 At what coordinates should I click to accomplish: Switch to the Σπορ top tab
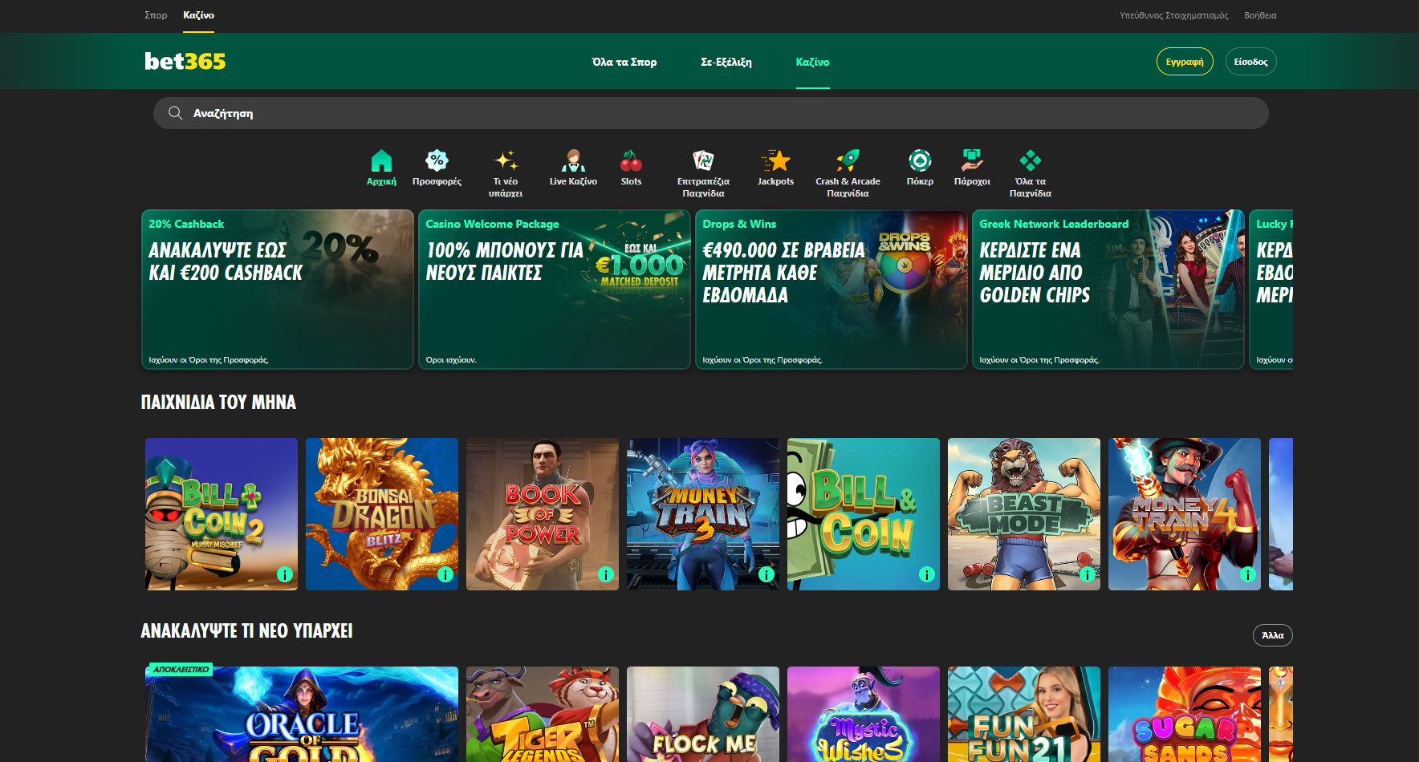pos(156,15)
